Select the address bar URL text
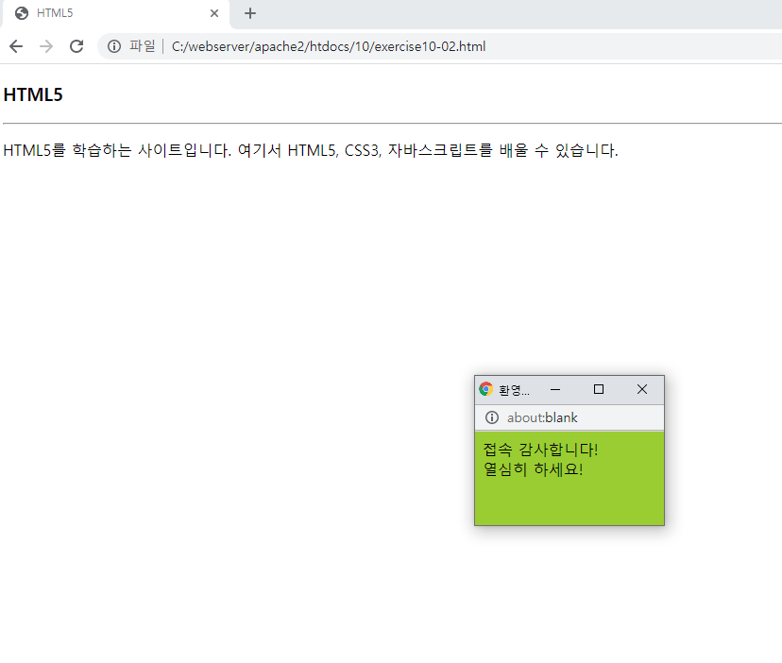The height and width of the screenshot is (663, 782). point(328,46)
